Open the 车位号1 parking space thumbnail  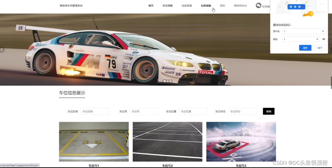pos(94,142)
